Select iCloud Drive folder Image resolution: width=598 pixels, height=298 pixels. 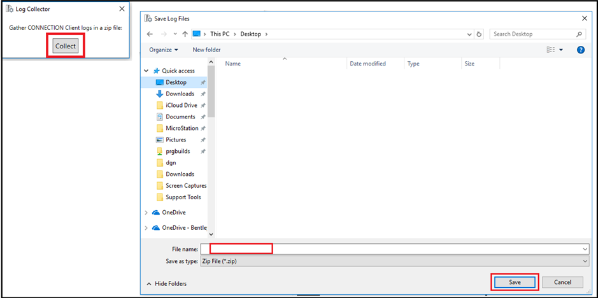tap(181, 105)
